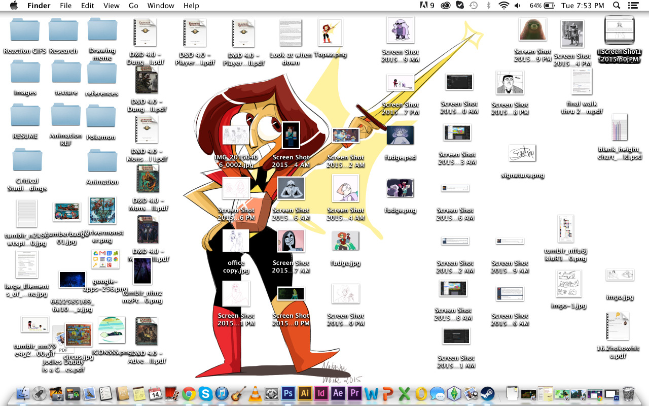Click the Wi-Fi status icon
This screenshot has width=649, height=406.
click(x=503, y=6)
